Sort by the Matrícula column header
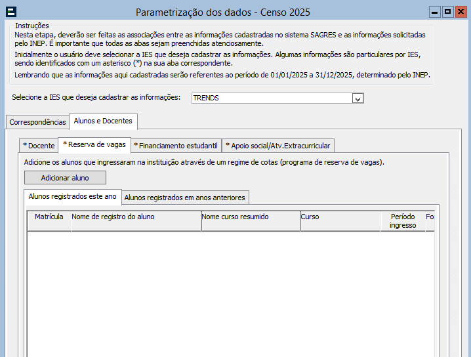 (x=49, y=221)
